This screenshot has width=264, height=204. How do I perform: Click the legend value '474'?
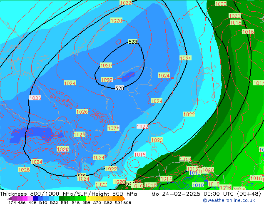click(x=12, y=202)
